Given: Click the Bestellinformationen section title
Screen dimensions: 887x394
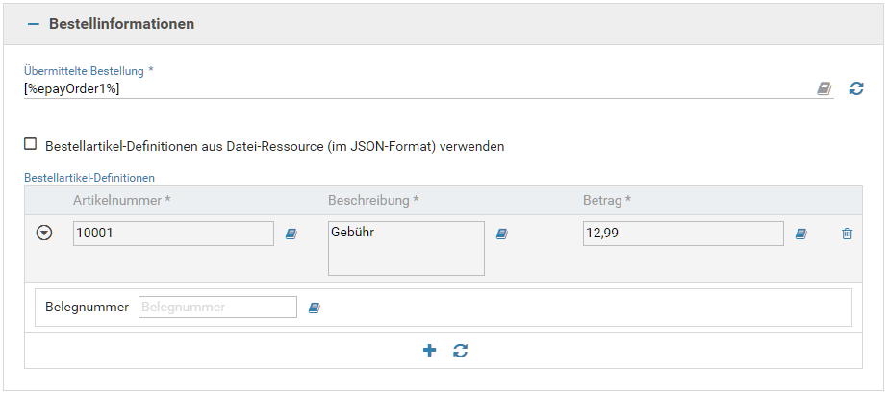Looking at the screenshot, I should pos(121,23).
